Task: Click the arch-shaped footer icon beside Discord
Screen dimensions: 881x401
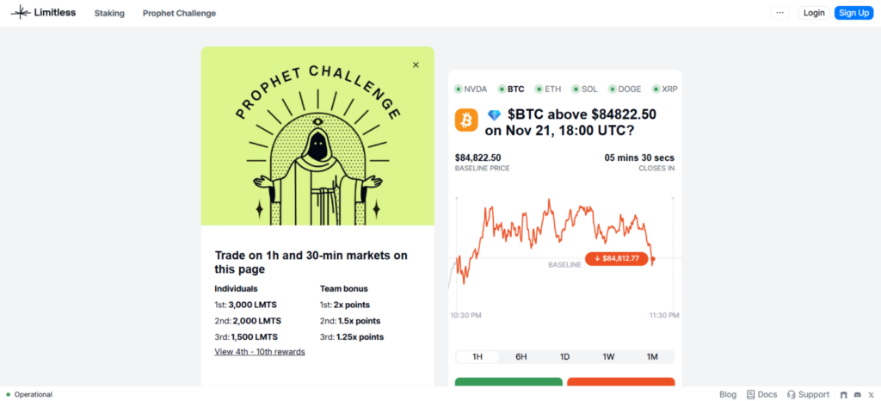Action: pyautogui.click(x=844, y=395)
